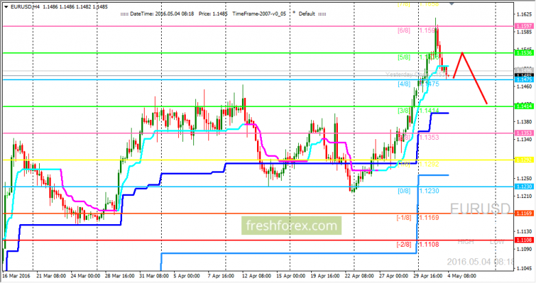Click the 27 Apr 00:00 time label
Screen dimensions: 536x283
[393, 275]
